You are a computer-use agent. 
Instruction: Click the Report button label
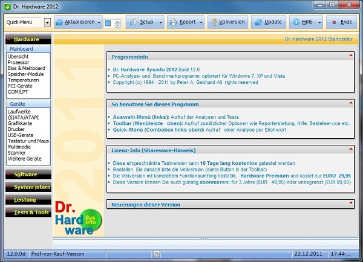point(188,22)
